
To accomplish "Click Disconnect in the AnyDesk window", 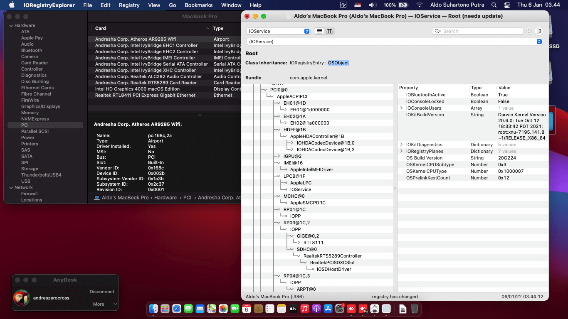I will 102,292.
